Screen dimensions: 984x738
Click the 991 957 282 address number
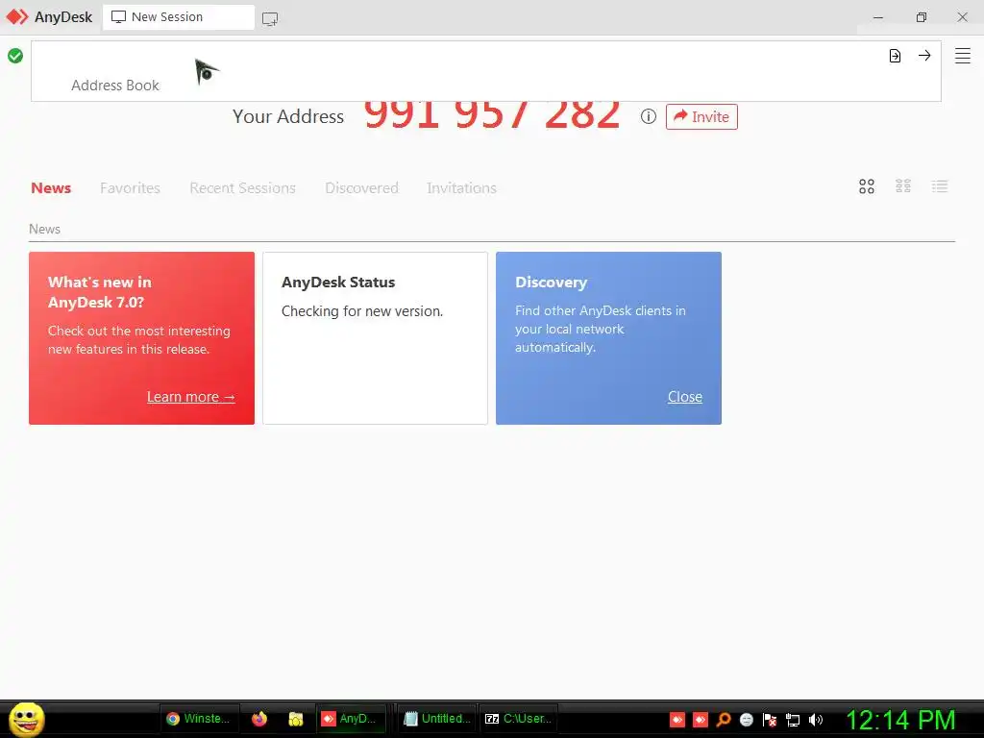pos(492,115)
